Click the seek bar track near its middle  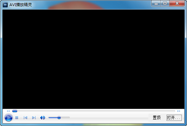pos(93,111)
